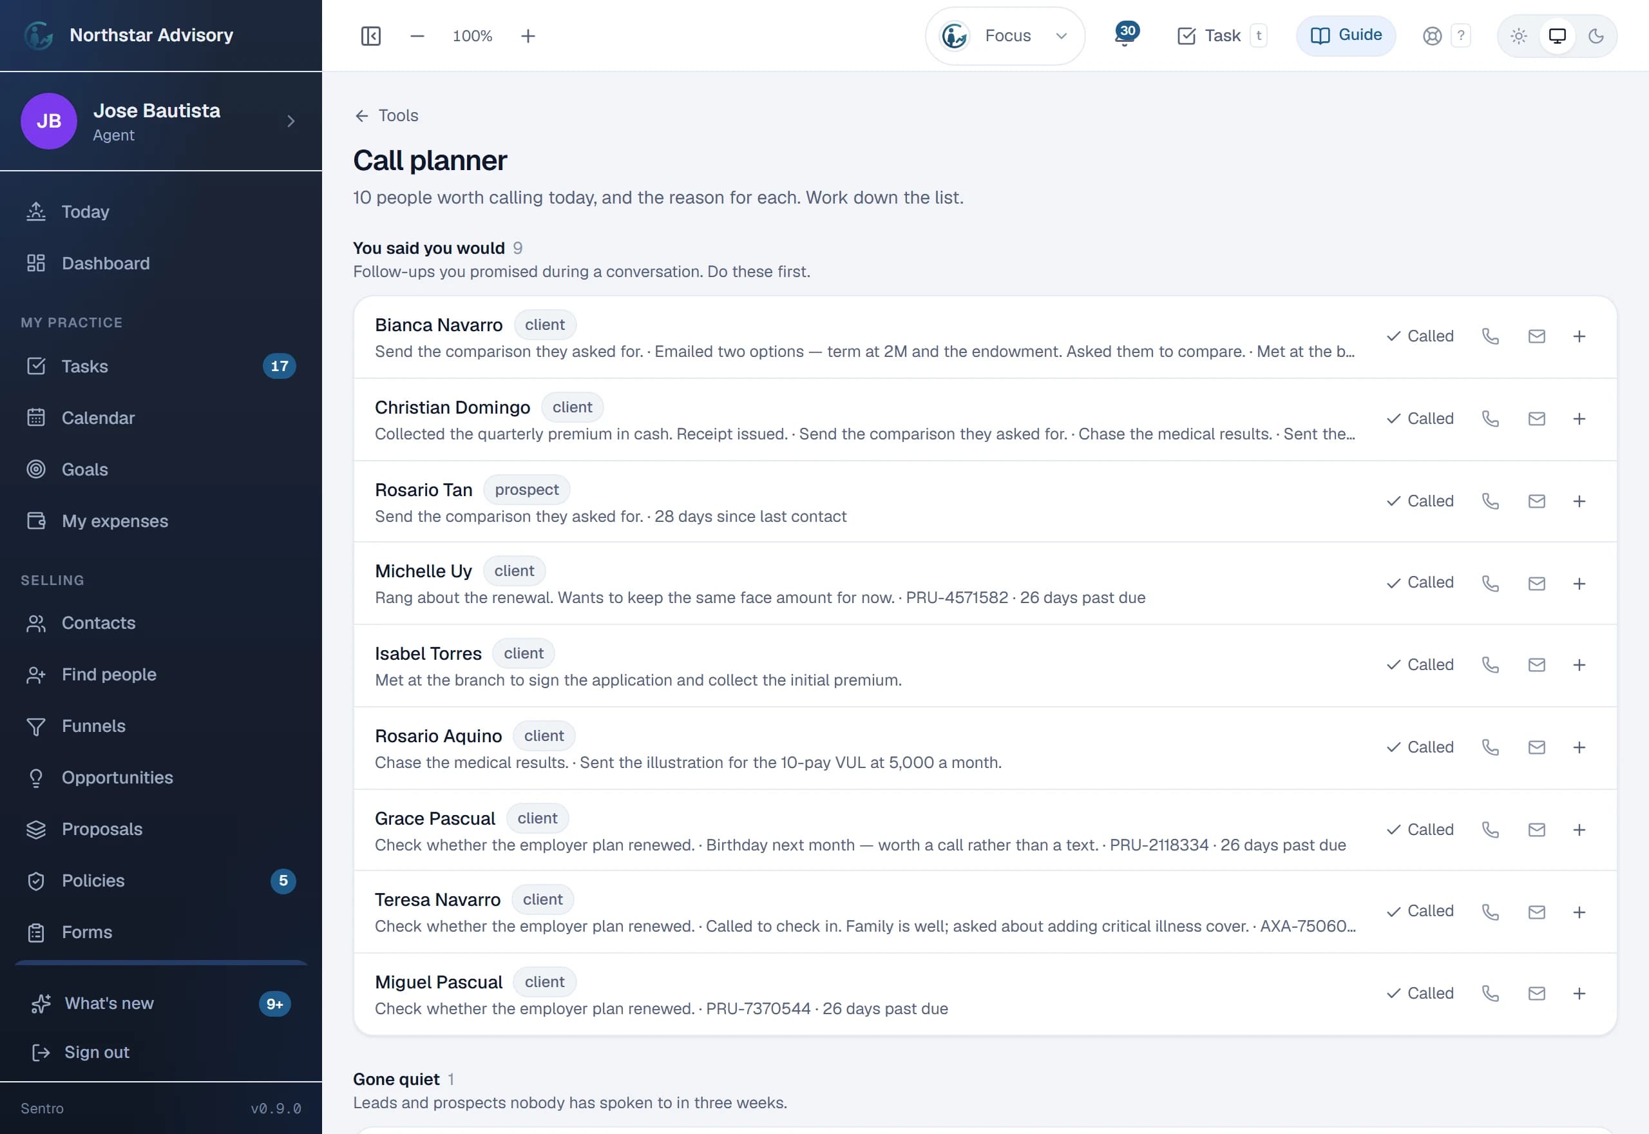The image size is (1649, 1134).
Task: Phone icon for Bianca Navarro
Action: click(x=1490, y=336)
